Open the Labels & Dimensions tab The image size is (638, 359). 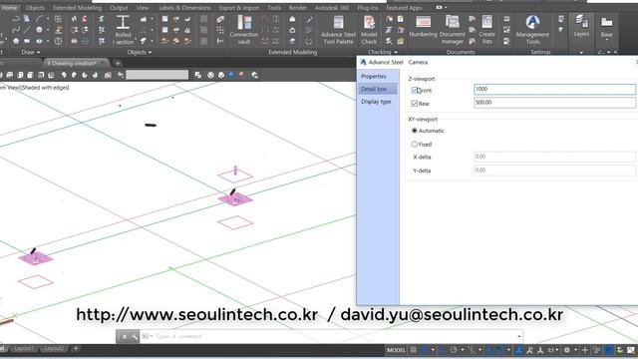184,8
